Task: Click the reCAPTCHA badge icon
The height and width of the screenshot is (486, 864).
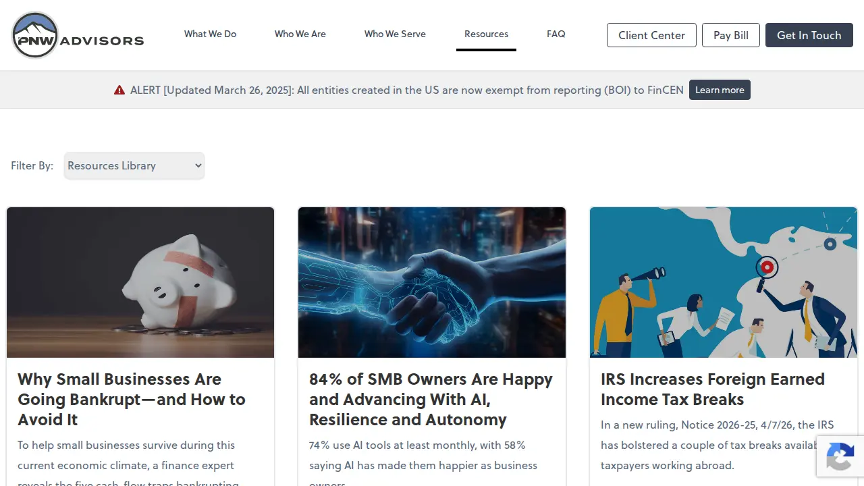Action: [x=840, y=456]
